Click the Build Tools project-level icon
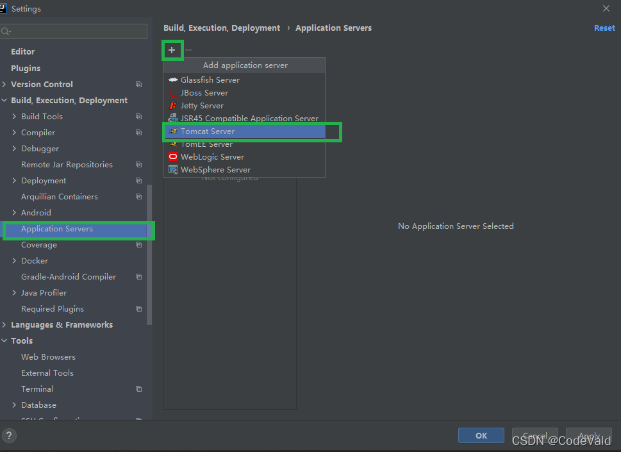Screen dimensions: 621x452 click(138, 117)
